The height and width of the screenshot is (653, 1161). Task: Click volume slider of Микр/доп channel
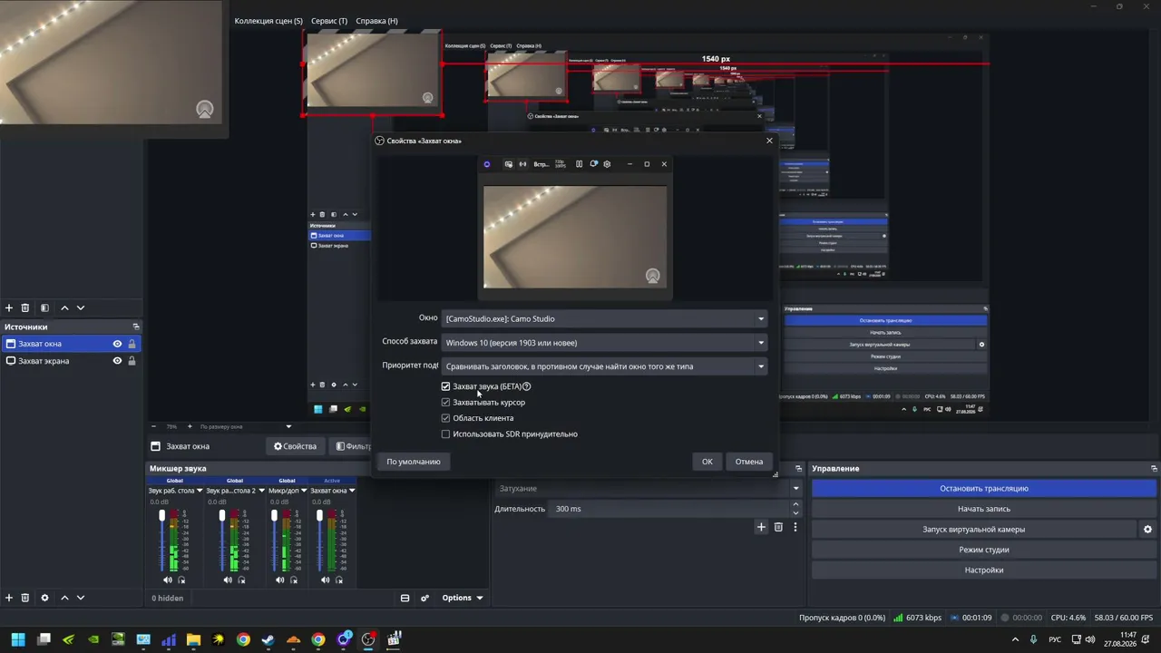point(274,540)
